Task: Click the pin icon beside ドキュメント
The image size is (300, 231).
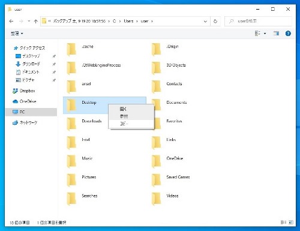Action: tap(54, 72)
